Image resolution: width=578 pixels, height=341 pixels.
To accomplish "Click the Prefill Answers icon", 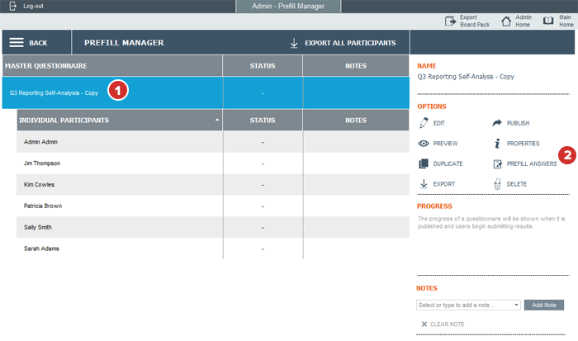I will 497,163.
